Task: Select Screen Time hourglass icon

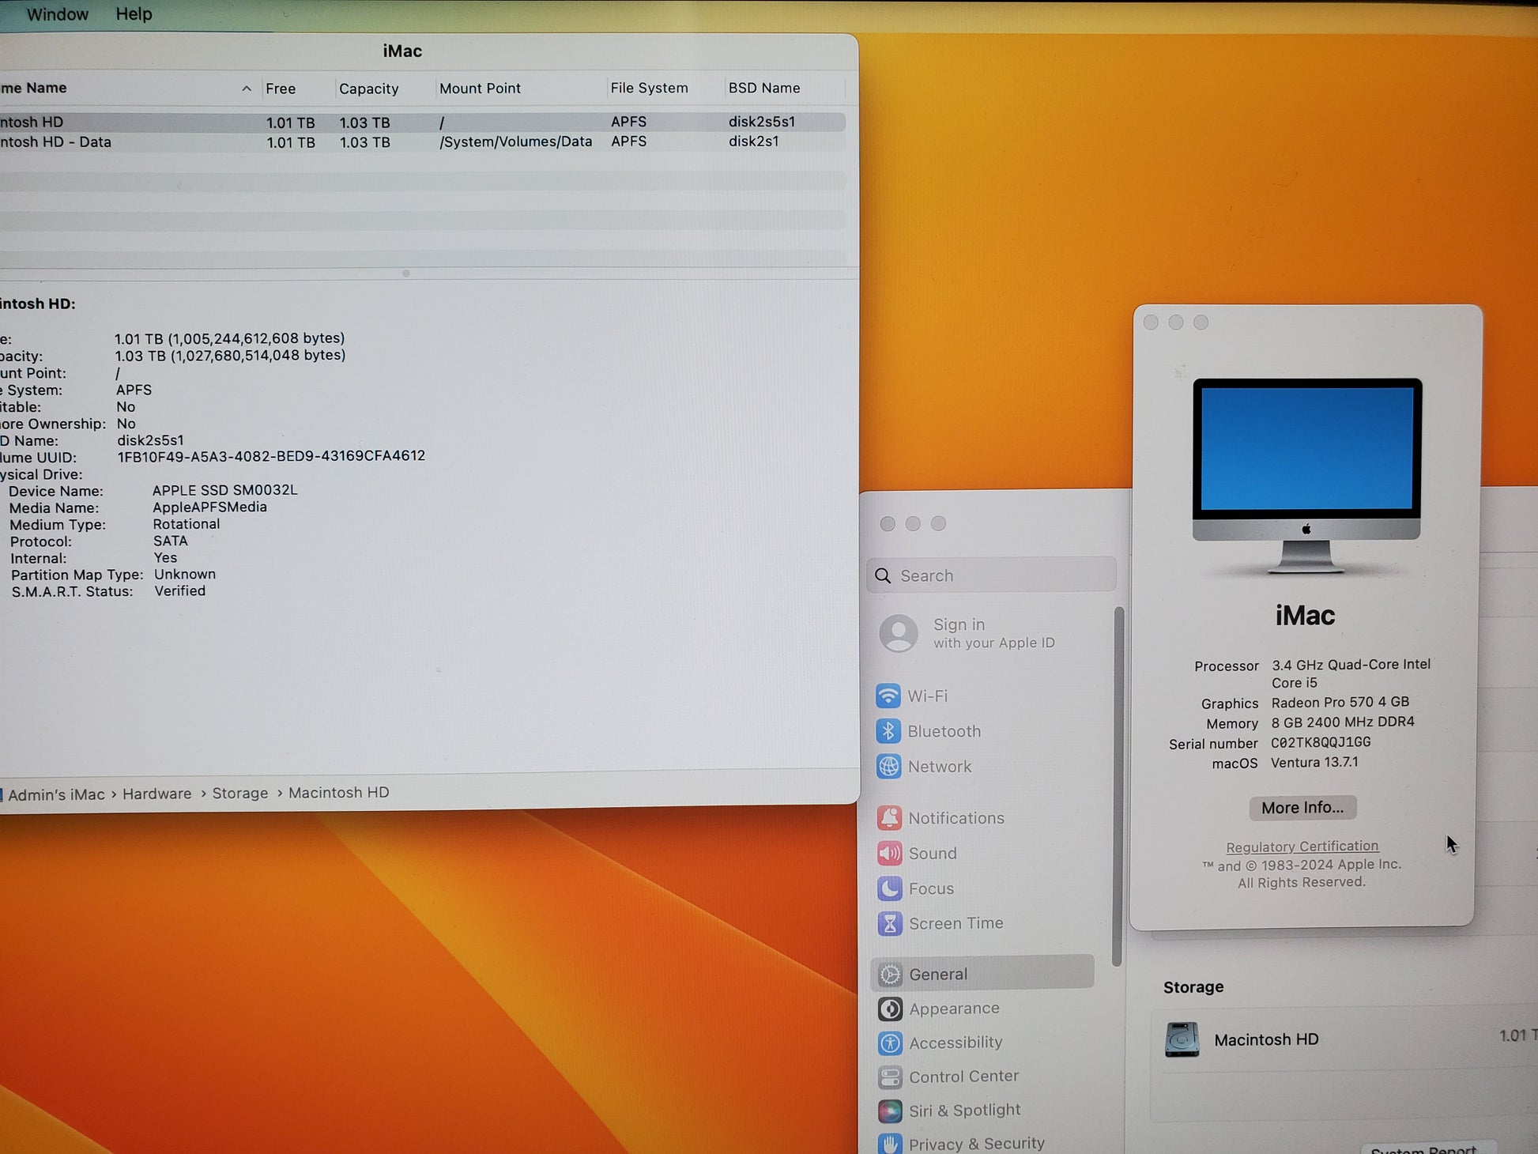Action: click(x=891, y=923)
